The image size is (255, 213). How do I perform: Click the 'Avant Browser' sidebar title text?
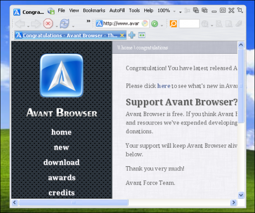click(62, 113)
